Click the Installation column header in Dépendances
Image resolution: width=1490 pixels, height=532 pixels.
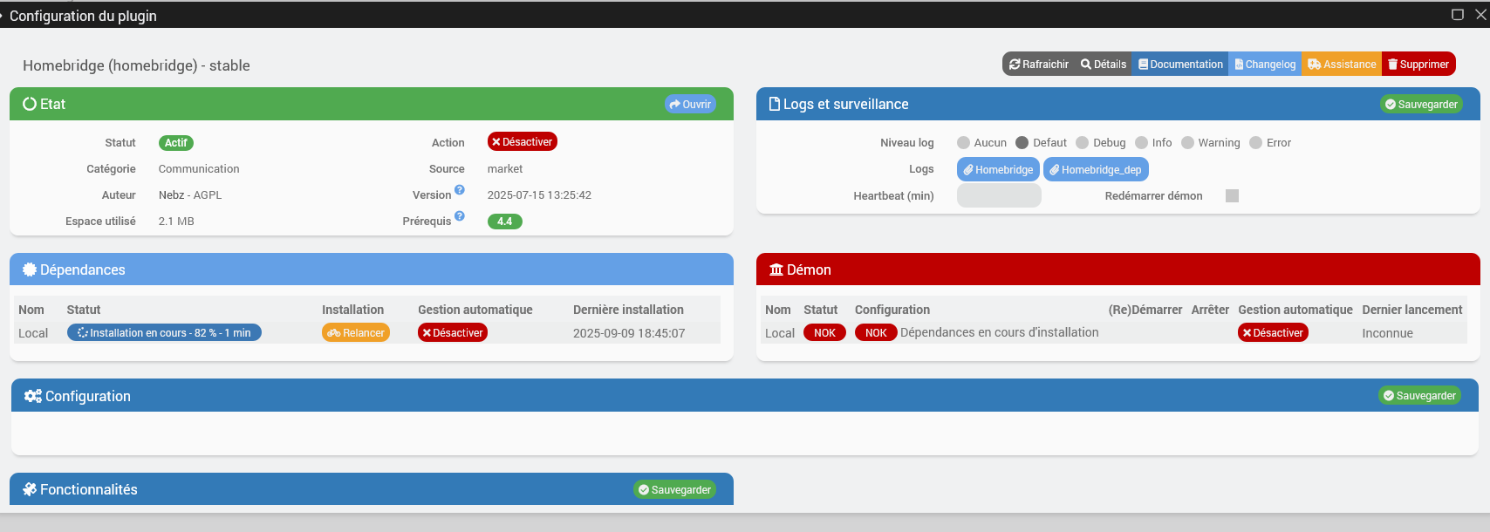click(x=352, y=310)
